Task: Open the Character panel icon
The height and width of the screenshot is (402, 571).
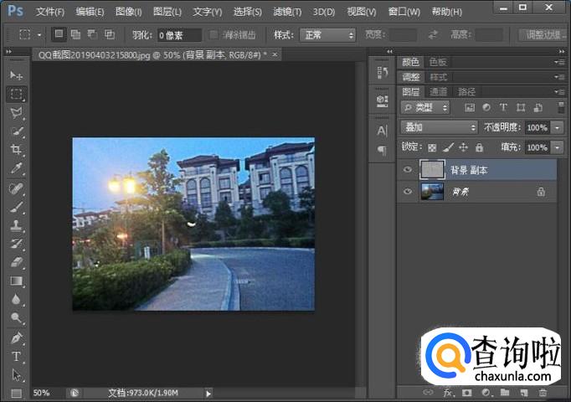Action: pyautogui.click(x=382, y=131)
